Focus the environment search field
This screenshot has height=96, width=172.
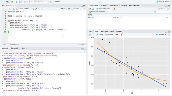[162, 12]
